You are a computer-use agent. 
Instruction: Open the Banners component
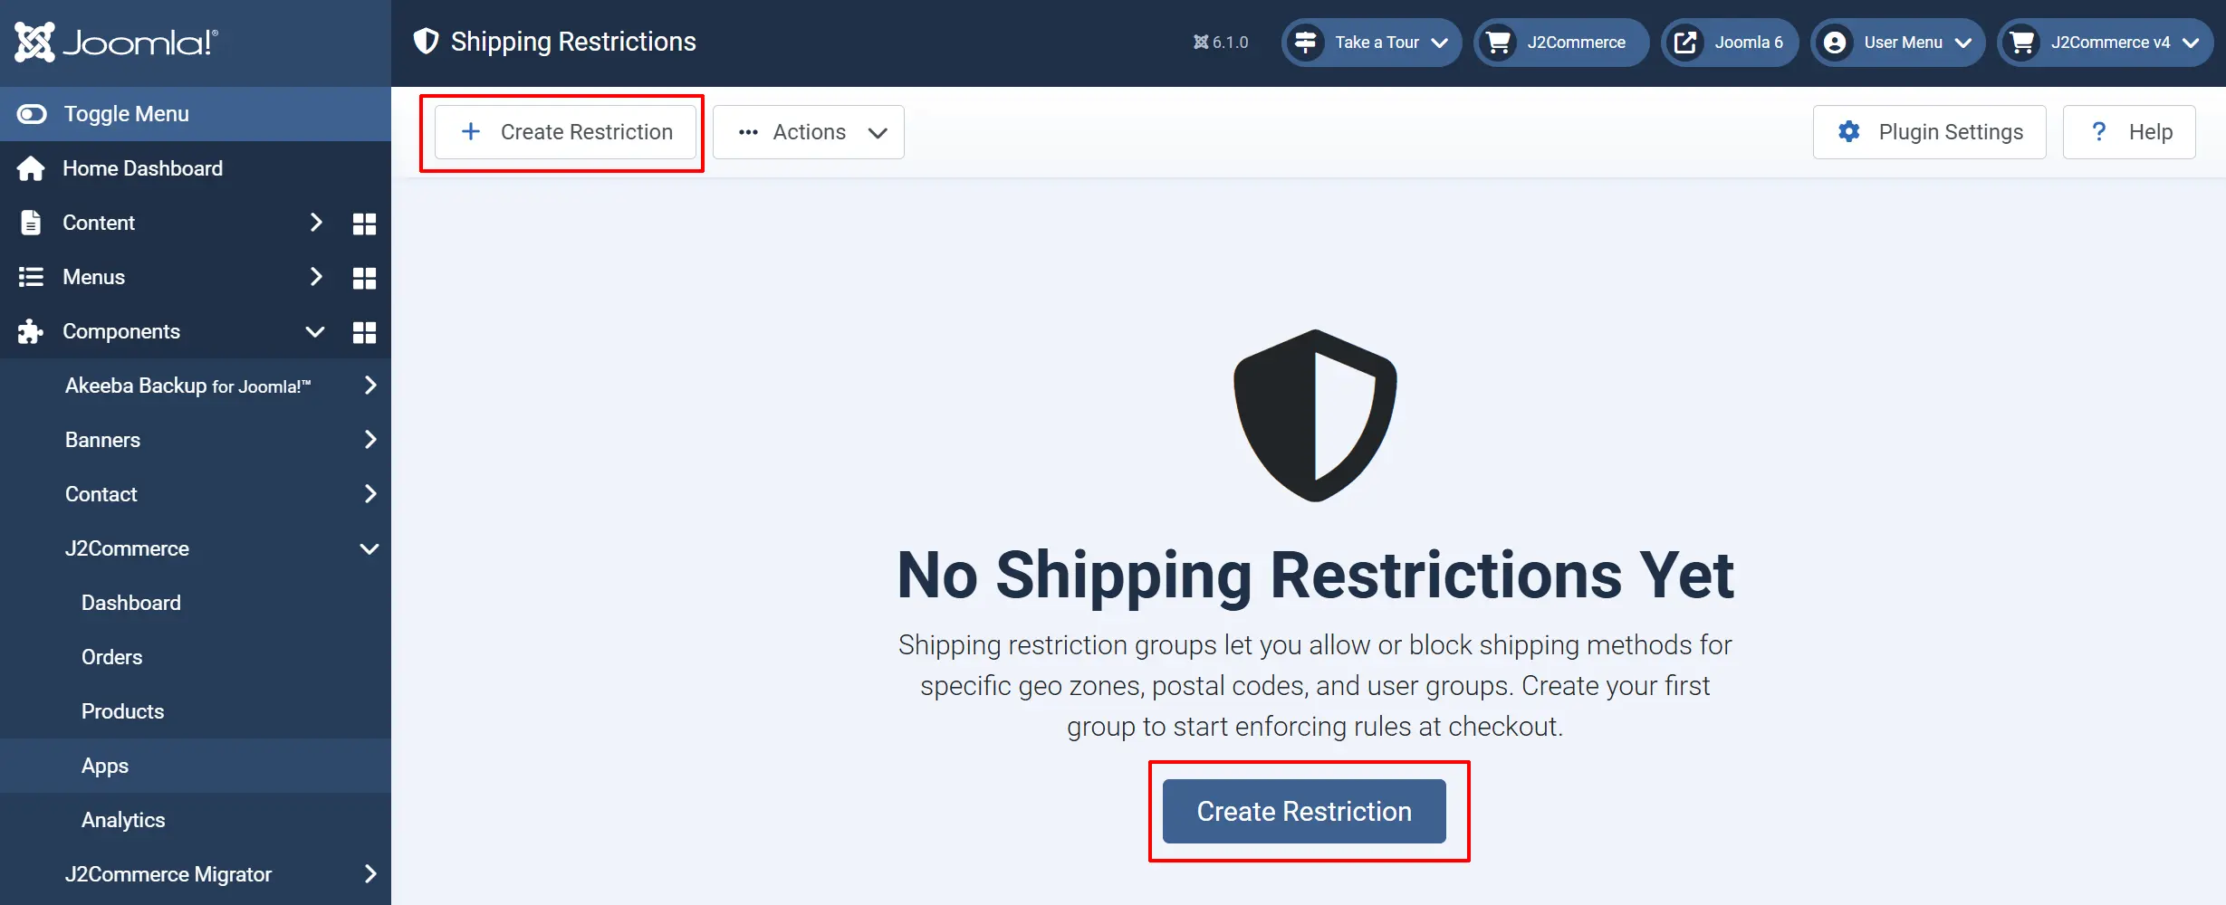(x=103, y=440)
